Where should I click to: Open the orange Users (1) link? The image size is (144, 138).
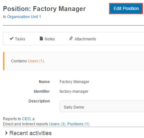pos(36,61)
